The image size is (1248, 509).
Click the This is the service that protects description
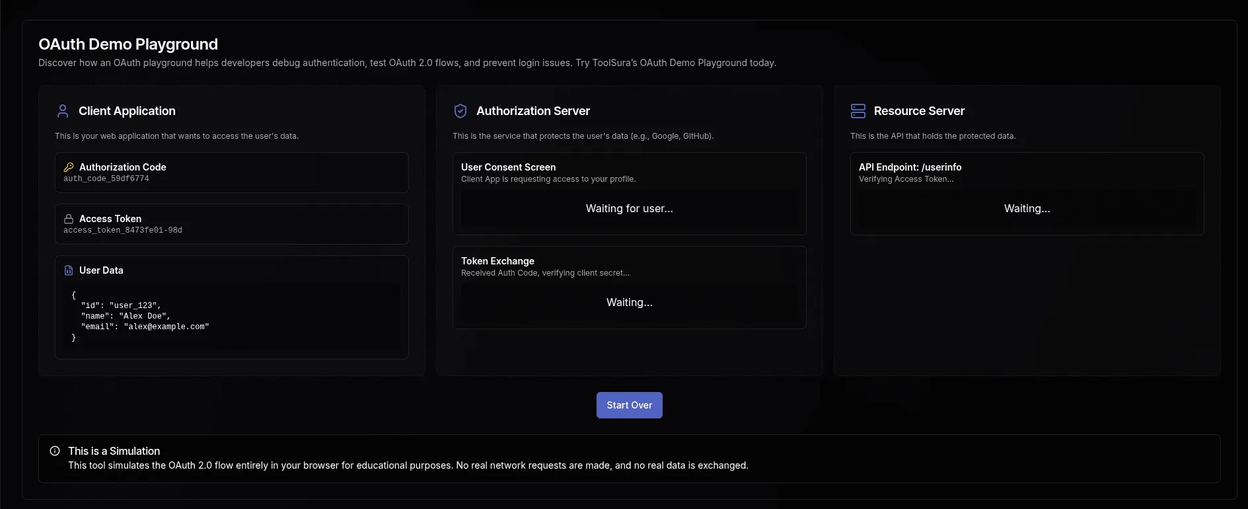[x=583, y=136]
